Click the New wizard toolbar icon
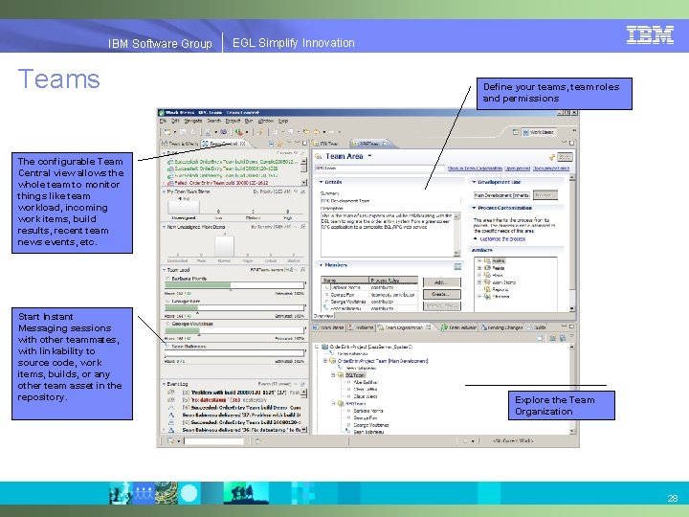 click(x=167, y=131)
